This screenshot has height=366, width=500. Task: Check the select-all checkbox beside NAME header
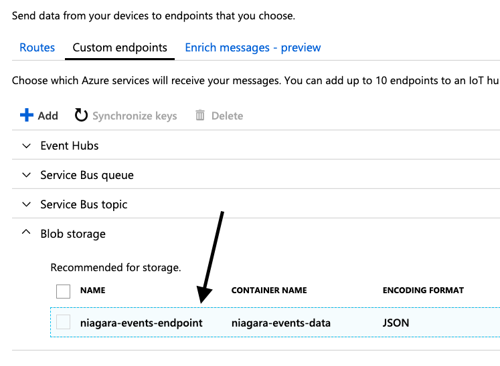(63, 291)
